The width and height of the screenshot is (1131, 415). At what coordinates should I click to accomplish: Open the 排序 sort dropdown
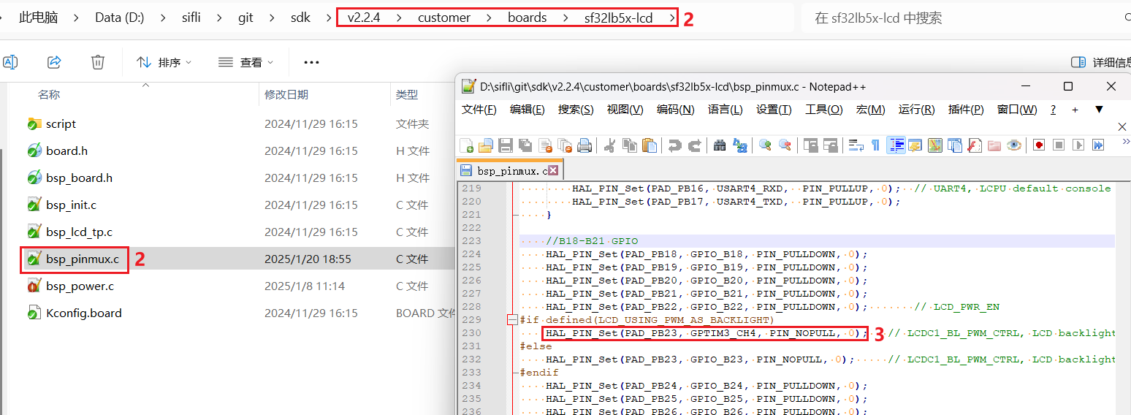click(x=164, y=62)
